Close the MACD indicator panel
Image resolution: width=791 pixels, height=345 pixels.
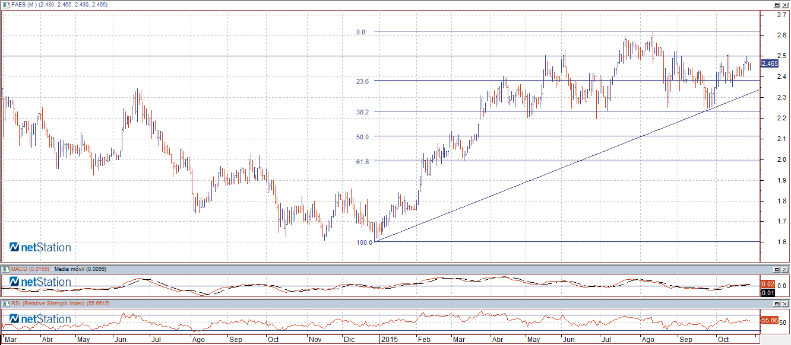785,269
